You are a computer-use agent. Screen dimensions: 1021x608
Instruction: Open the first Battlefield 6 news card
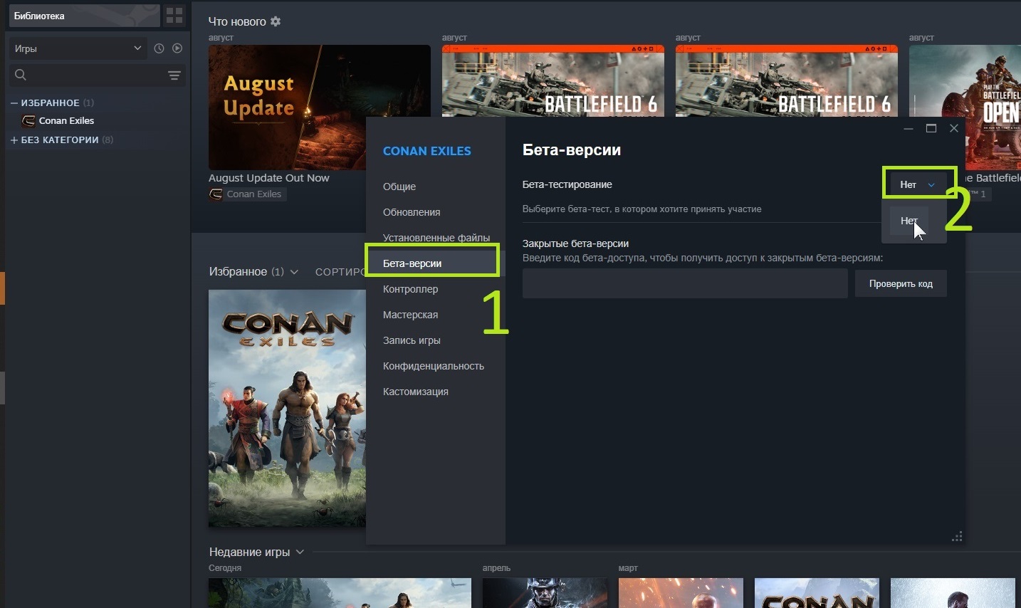(553, 81)
